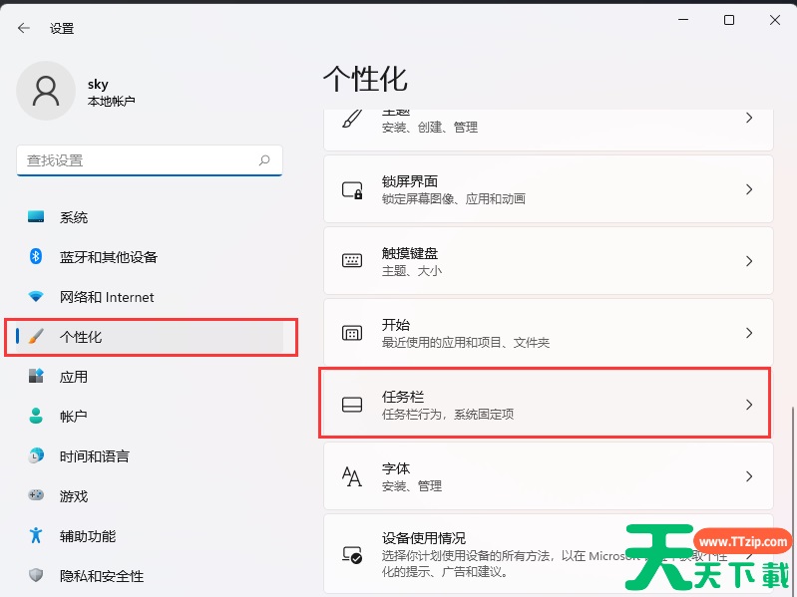This screenshot has width=797, height=597.
Task: Click the 字体 font AA icon
Action: (352, 476)
